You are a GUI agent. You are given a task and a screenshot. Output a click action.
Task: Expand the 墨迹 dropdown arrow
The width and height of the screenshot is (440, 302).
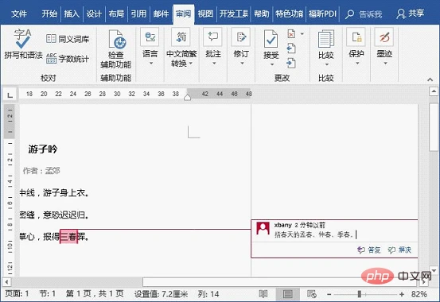[x=385, y=63]
